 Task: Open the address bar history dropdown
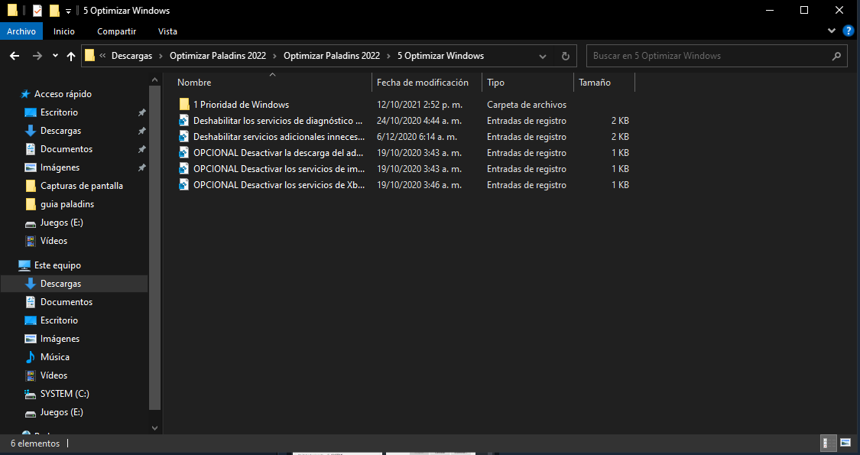pyautogui.click(x=543, y=56)
